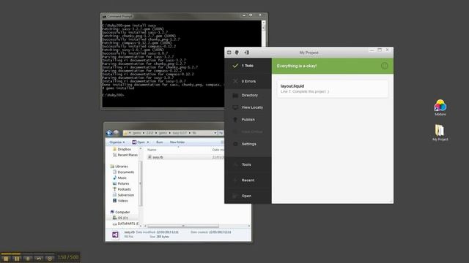The width and height of the screenshot is (469, 263).
Task: Click the susy-1.0.7 breadcrumb in address bar
Action: (x=180, y=133)
